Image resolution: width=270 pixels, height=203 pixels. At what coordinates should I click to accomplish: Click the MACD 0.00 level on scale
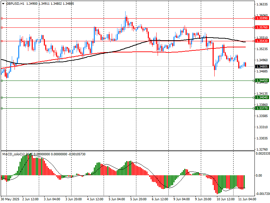[x=259, y=175]
